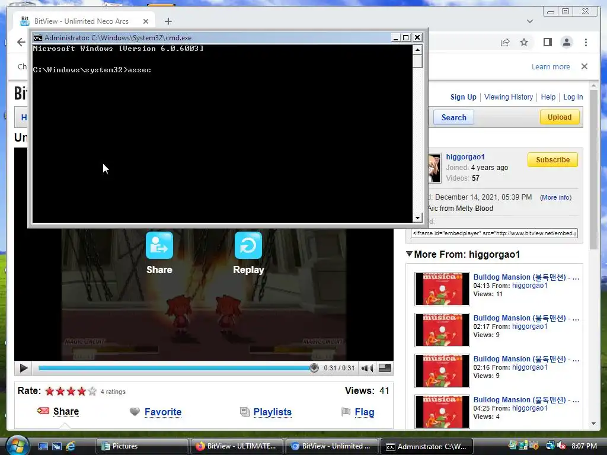Image resolution: width=607 pixels, height=455 pixels.
Task: Click the network tray icon
Action: pyautogui.click(x=550, y=446)
